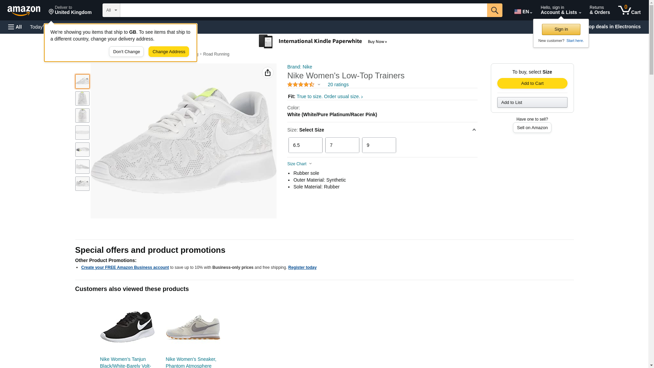The width and height of the screenshot is (654, 368).
Task: Click the search magnifier button
Action: 495,10
